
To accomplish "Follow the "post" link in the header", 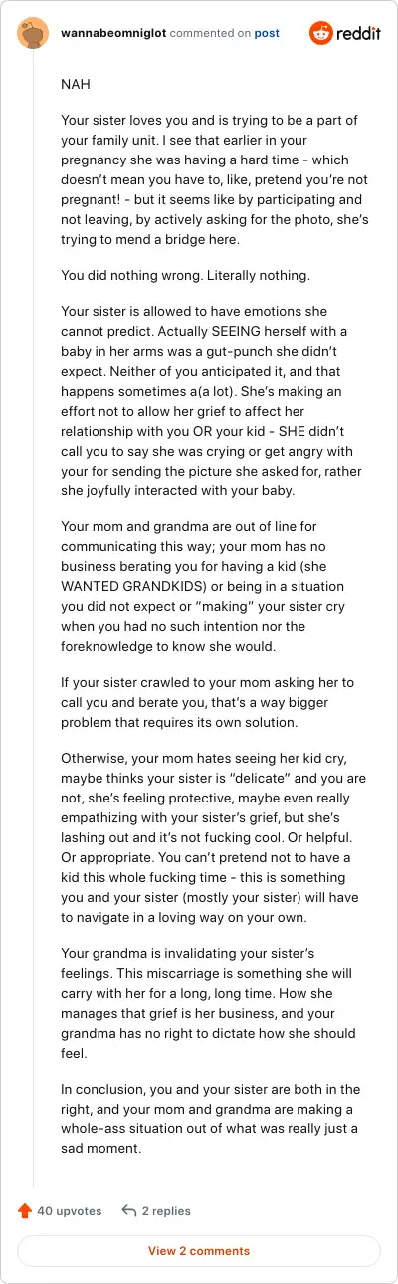I will click(267, 33).
